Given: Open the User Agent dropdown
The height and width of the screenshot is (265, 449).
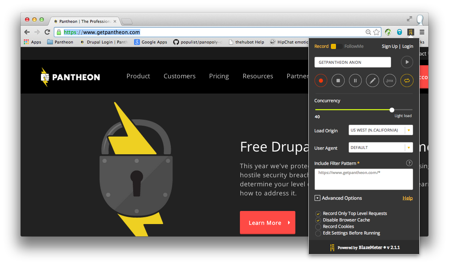Looking at the screenshot, I should pyautogui.click(x=381, y=148).
